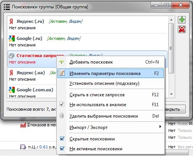The width and height of the screenshot is (193, 156).
Task: Toggle Не активные поисковики checkbox
Action: (62, 148)
